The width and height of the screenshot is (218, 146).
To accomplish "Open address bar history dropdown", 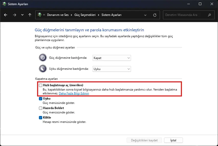I will [145, 15].
